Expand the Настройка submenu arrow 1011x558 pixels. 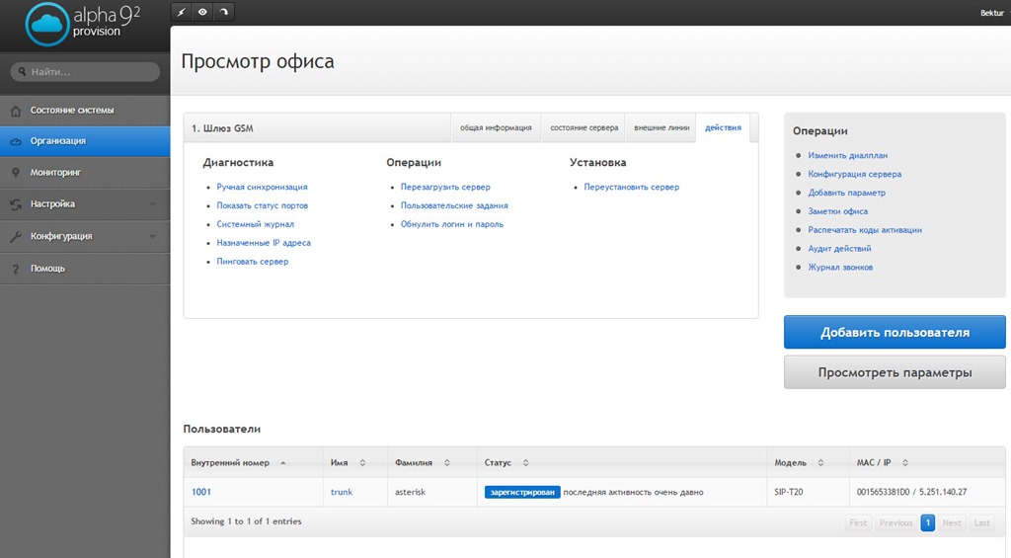(153, 204)
